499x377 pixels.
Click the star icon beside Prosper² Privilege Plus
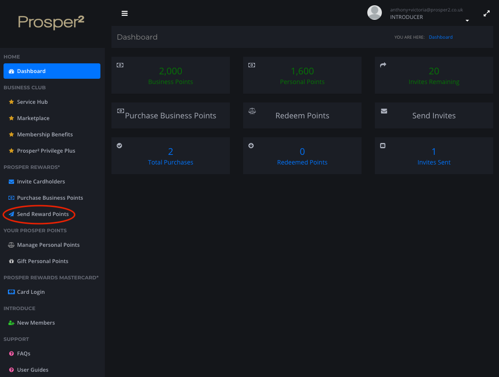pyautogui.click(x=11, y=150)
